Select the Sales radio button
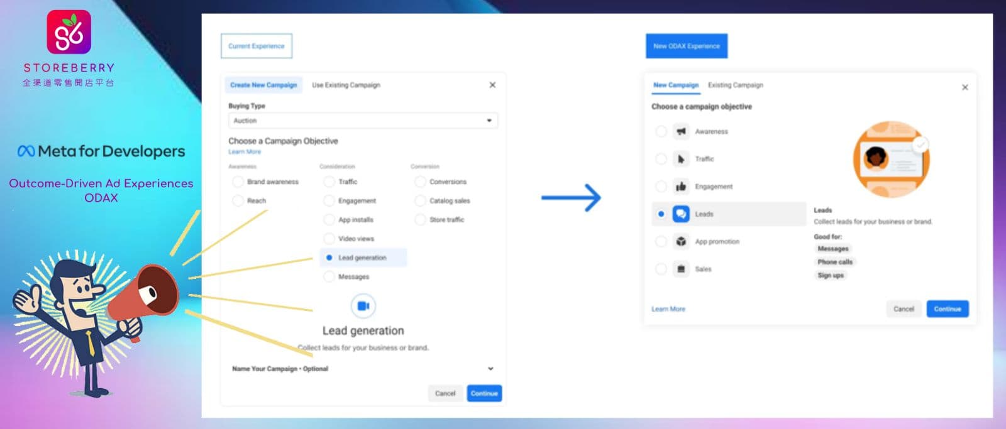Screen dimensions: 1006x429 click(661, 269)
